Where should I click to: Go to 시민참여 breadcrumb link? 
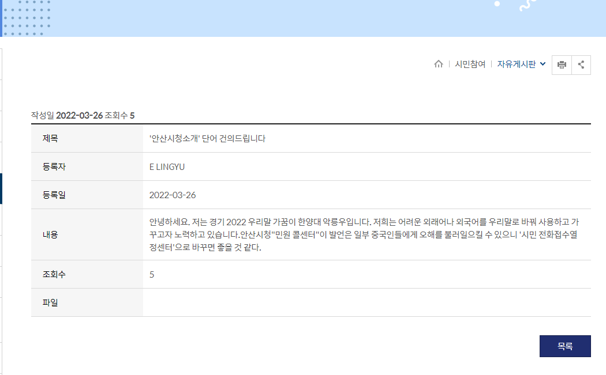[470, 64]
